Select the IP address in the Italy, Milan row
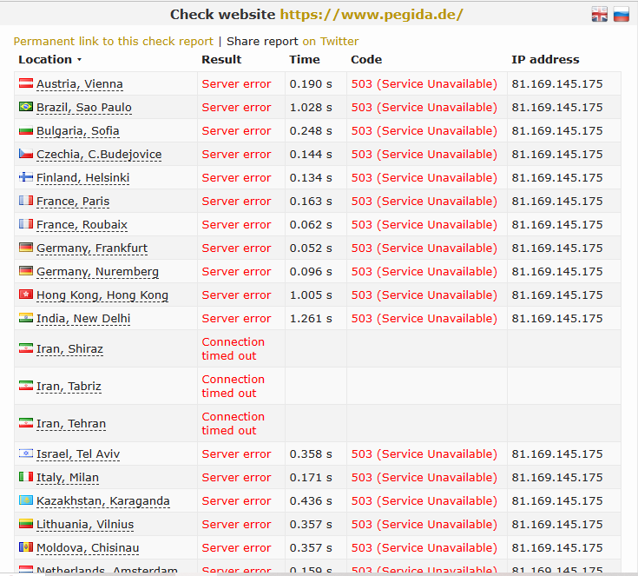The image size is (638, 576). 557,478
